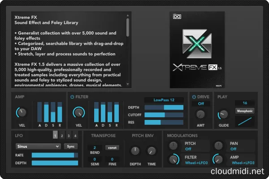Click the FINE tune value 0
Image resolution: width=269 pixels, height=179 pixels.
(112, 159)
